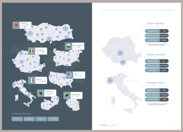Click the TANZANYA country label
Image resolution: width=183 pixels, height=132 pixels.
pyautogui.click(x=76, y=94)
